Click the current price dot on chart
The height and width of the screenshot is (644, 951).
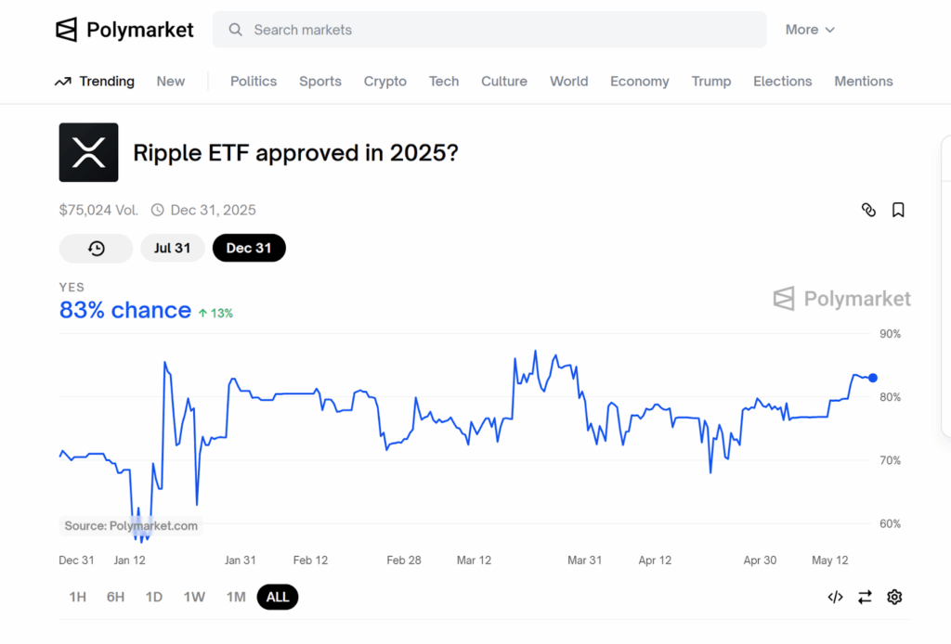coord(872,378)
